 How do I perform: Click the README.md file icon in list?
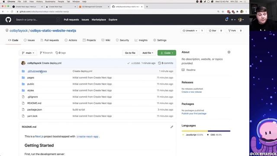[23, 103]
